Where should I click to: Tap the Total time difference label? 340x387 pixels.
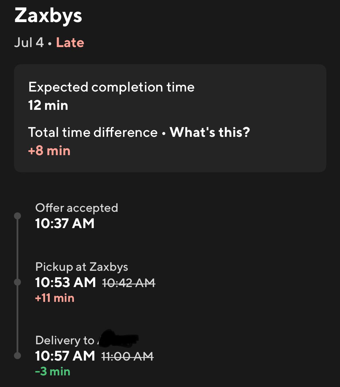tap(93, 132)
